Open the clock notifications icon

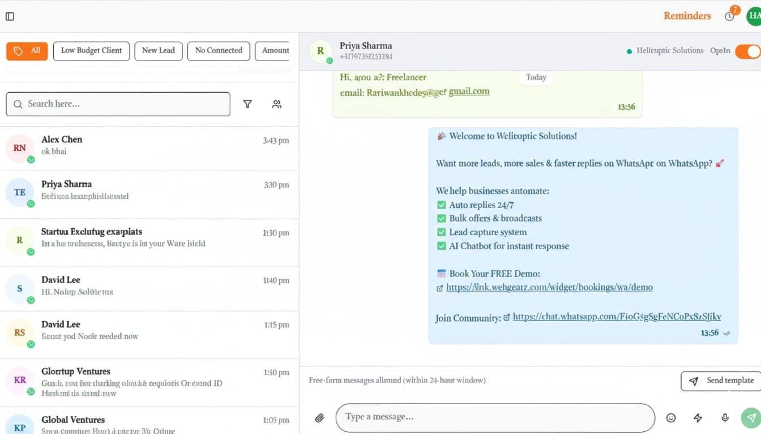pyautogui.click(x=730, y=16)
